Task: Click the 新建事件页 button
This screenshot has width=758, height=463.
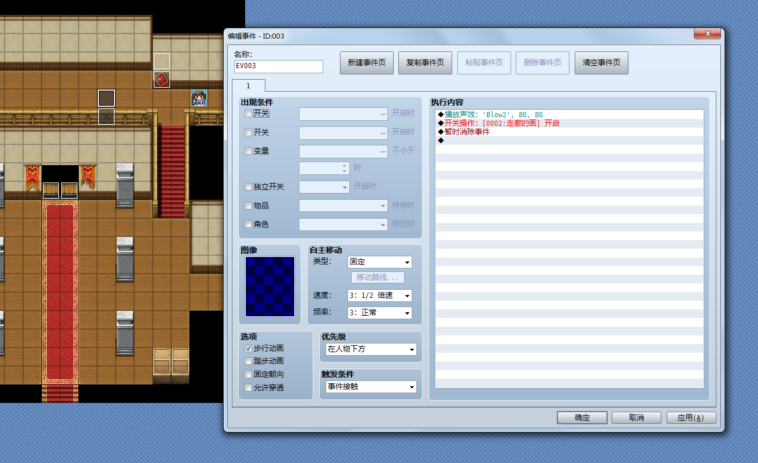Action: coord(367,63)
